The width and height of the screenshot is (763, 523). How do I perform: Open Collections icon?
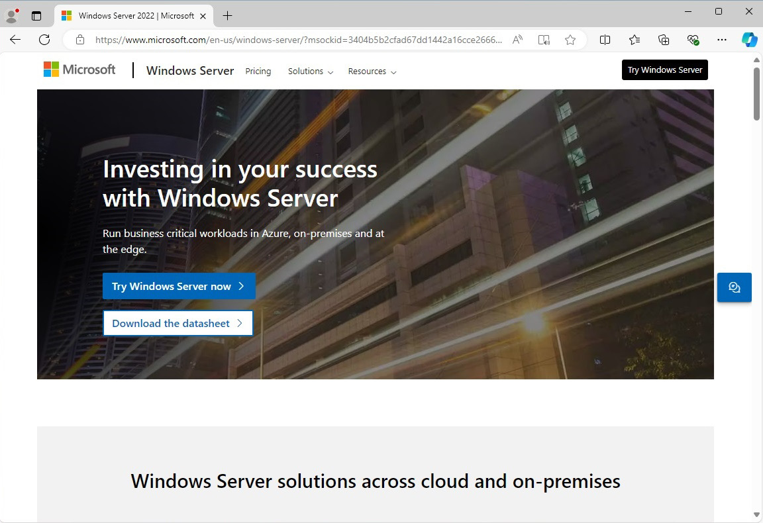664,40
